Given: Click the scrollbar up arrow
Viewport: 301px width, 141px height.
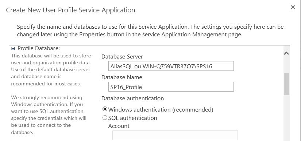Looking at the screenshot, I should (x=286, y=53).
